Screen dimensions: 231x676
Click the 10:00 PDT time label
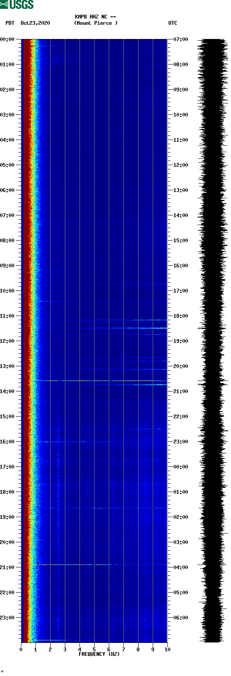pyautogui.click(x=7, y=291)
